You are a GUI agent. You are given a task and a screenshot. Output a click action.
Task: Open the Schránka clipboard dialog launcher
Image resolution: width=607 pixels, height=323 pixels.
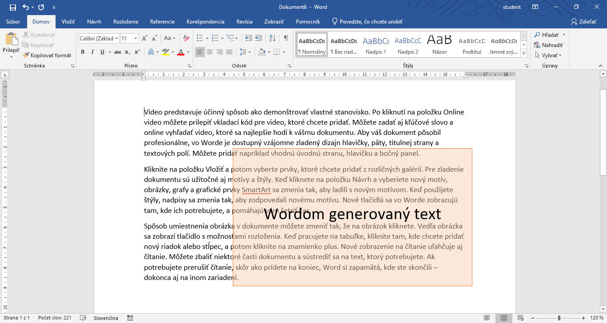tap(72, 66)
